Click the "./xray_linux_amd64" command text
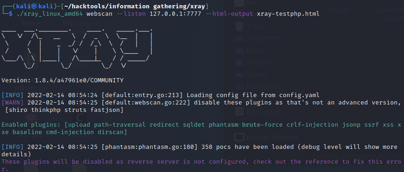This screenshot has height=172, width=404. (x=50, y=14)
